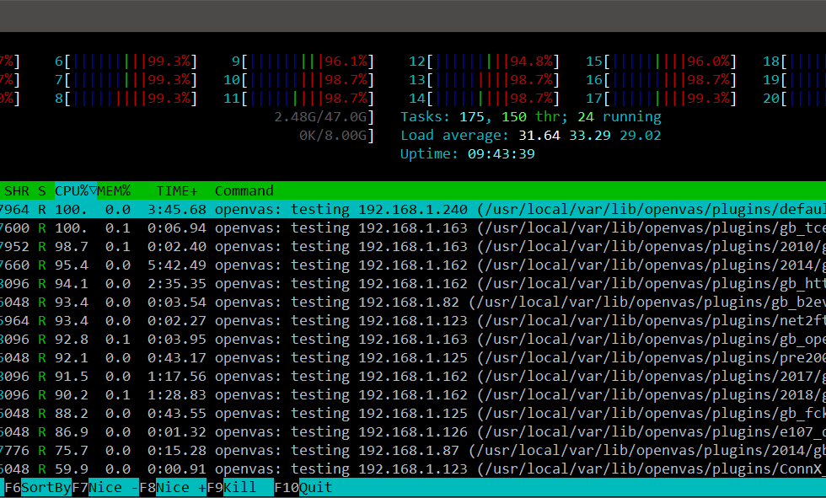826x498 pixels.
Task: Click the F6 SortBy function key
Action: [38, 488]
